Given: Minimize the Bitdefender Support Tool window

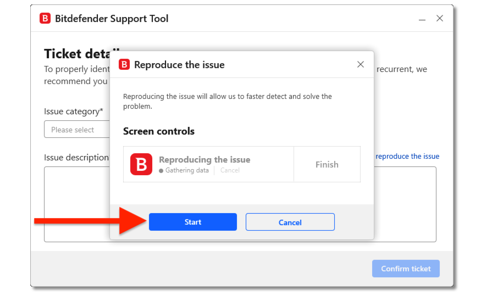Looking at the screenshot, I should [422, 19].
